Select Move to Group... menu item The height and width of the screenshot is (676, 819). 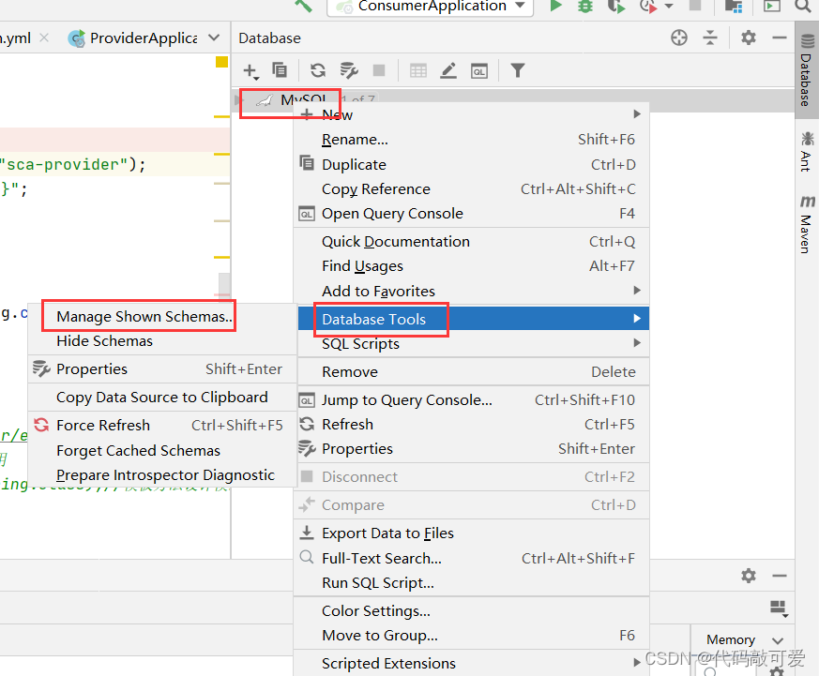pos(473,636)
